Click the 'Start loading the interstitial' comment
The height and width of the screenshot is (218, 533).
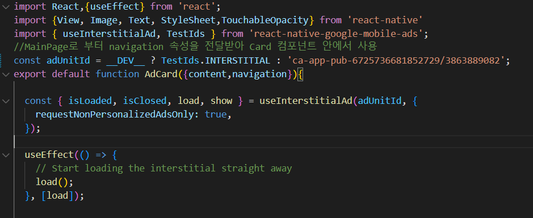pyautogui.click(x=164, y=169)
